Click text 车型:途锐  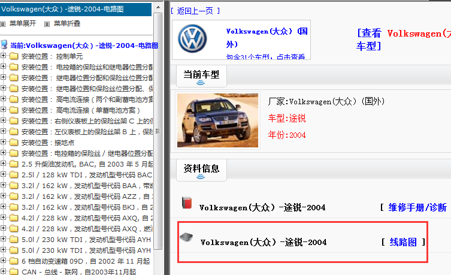click(287, 118)
